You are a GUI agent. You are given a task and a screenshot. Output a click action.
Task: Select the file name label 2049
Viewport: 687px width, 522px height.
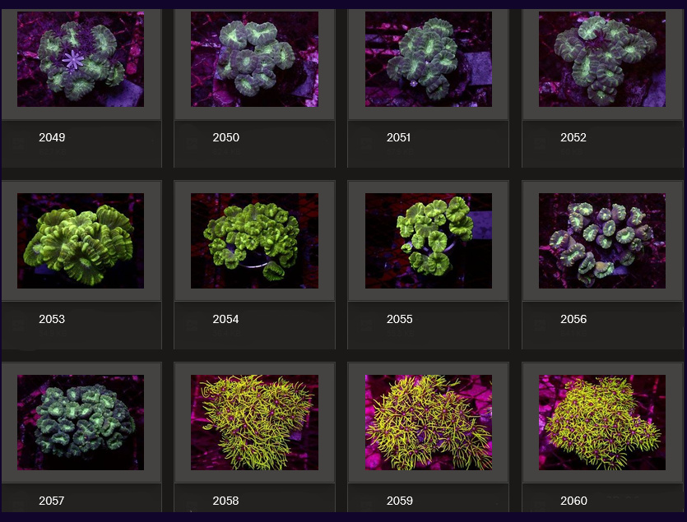tap(52, 137)
